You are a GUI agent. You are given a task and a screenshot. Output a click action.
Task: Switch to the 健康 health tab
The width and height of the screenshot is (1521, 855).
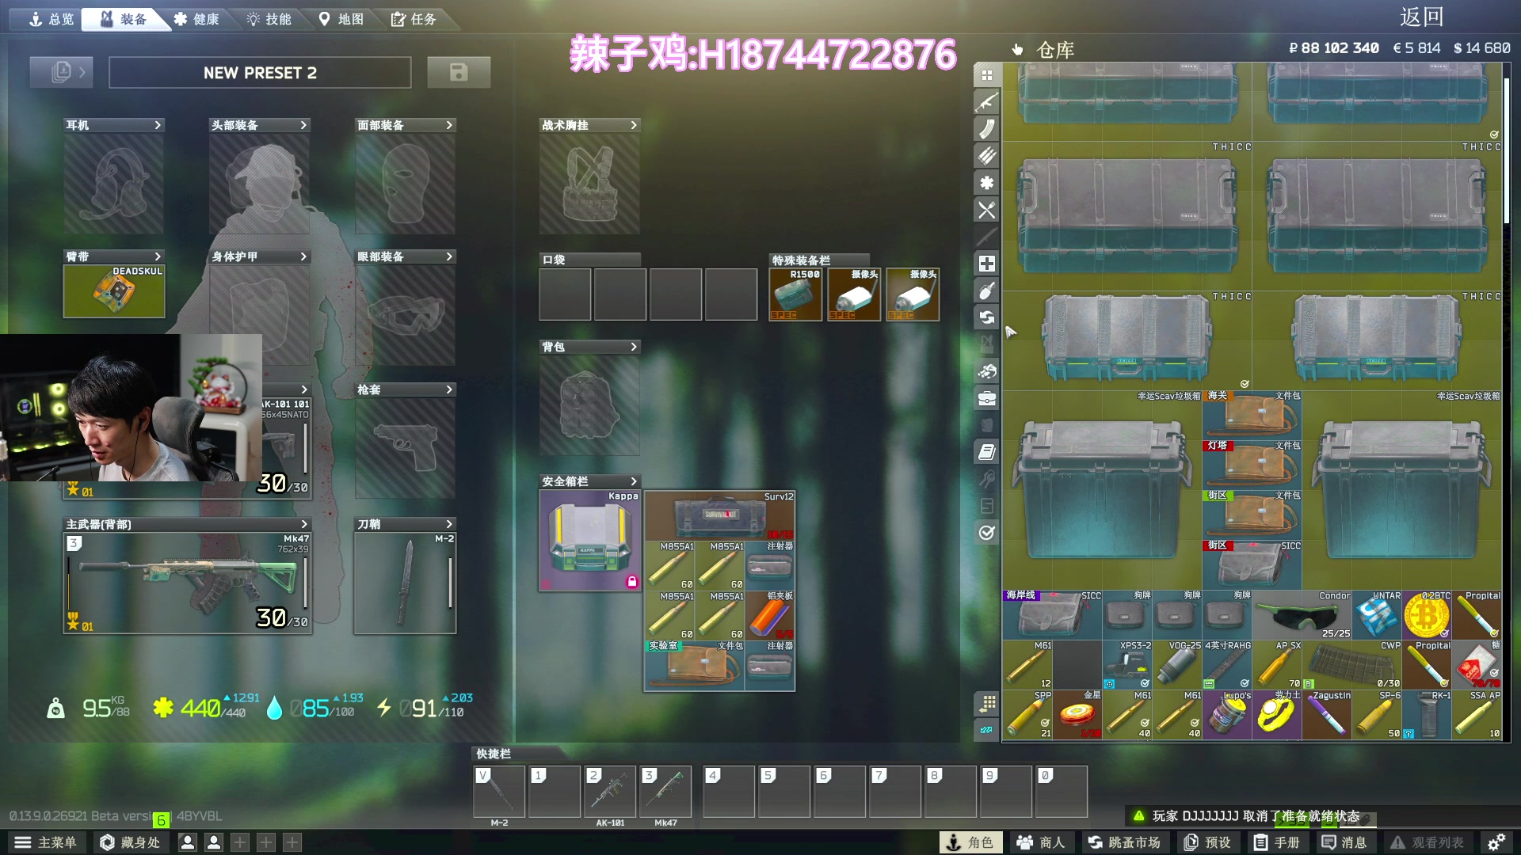coord(196,19)
